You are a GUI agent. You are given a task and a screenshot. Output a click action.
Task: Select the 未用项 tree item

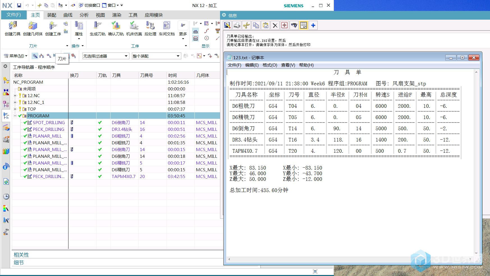tap(29, 89)
